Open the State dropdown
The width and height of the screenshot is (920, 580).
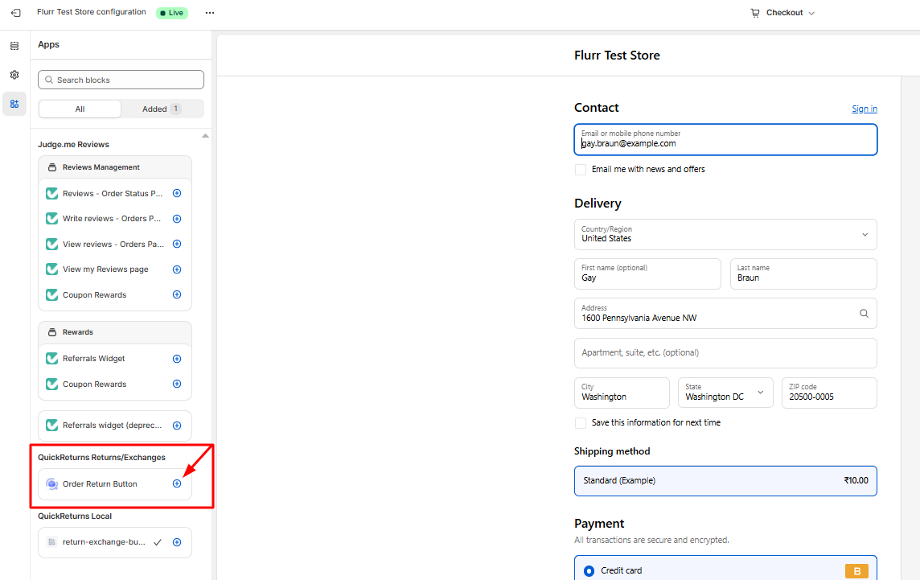click(x=725, y=393)
